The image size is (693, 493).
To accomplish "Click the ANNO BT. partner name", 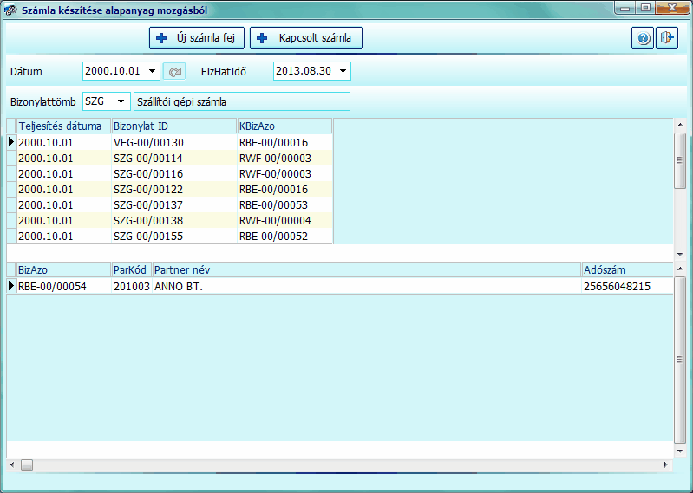I will [x=179, y=287].
